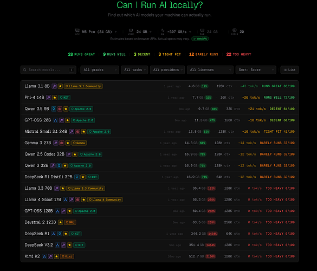Filter by 28 Runs Great grade

[x=81, y=54]
